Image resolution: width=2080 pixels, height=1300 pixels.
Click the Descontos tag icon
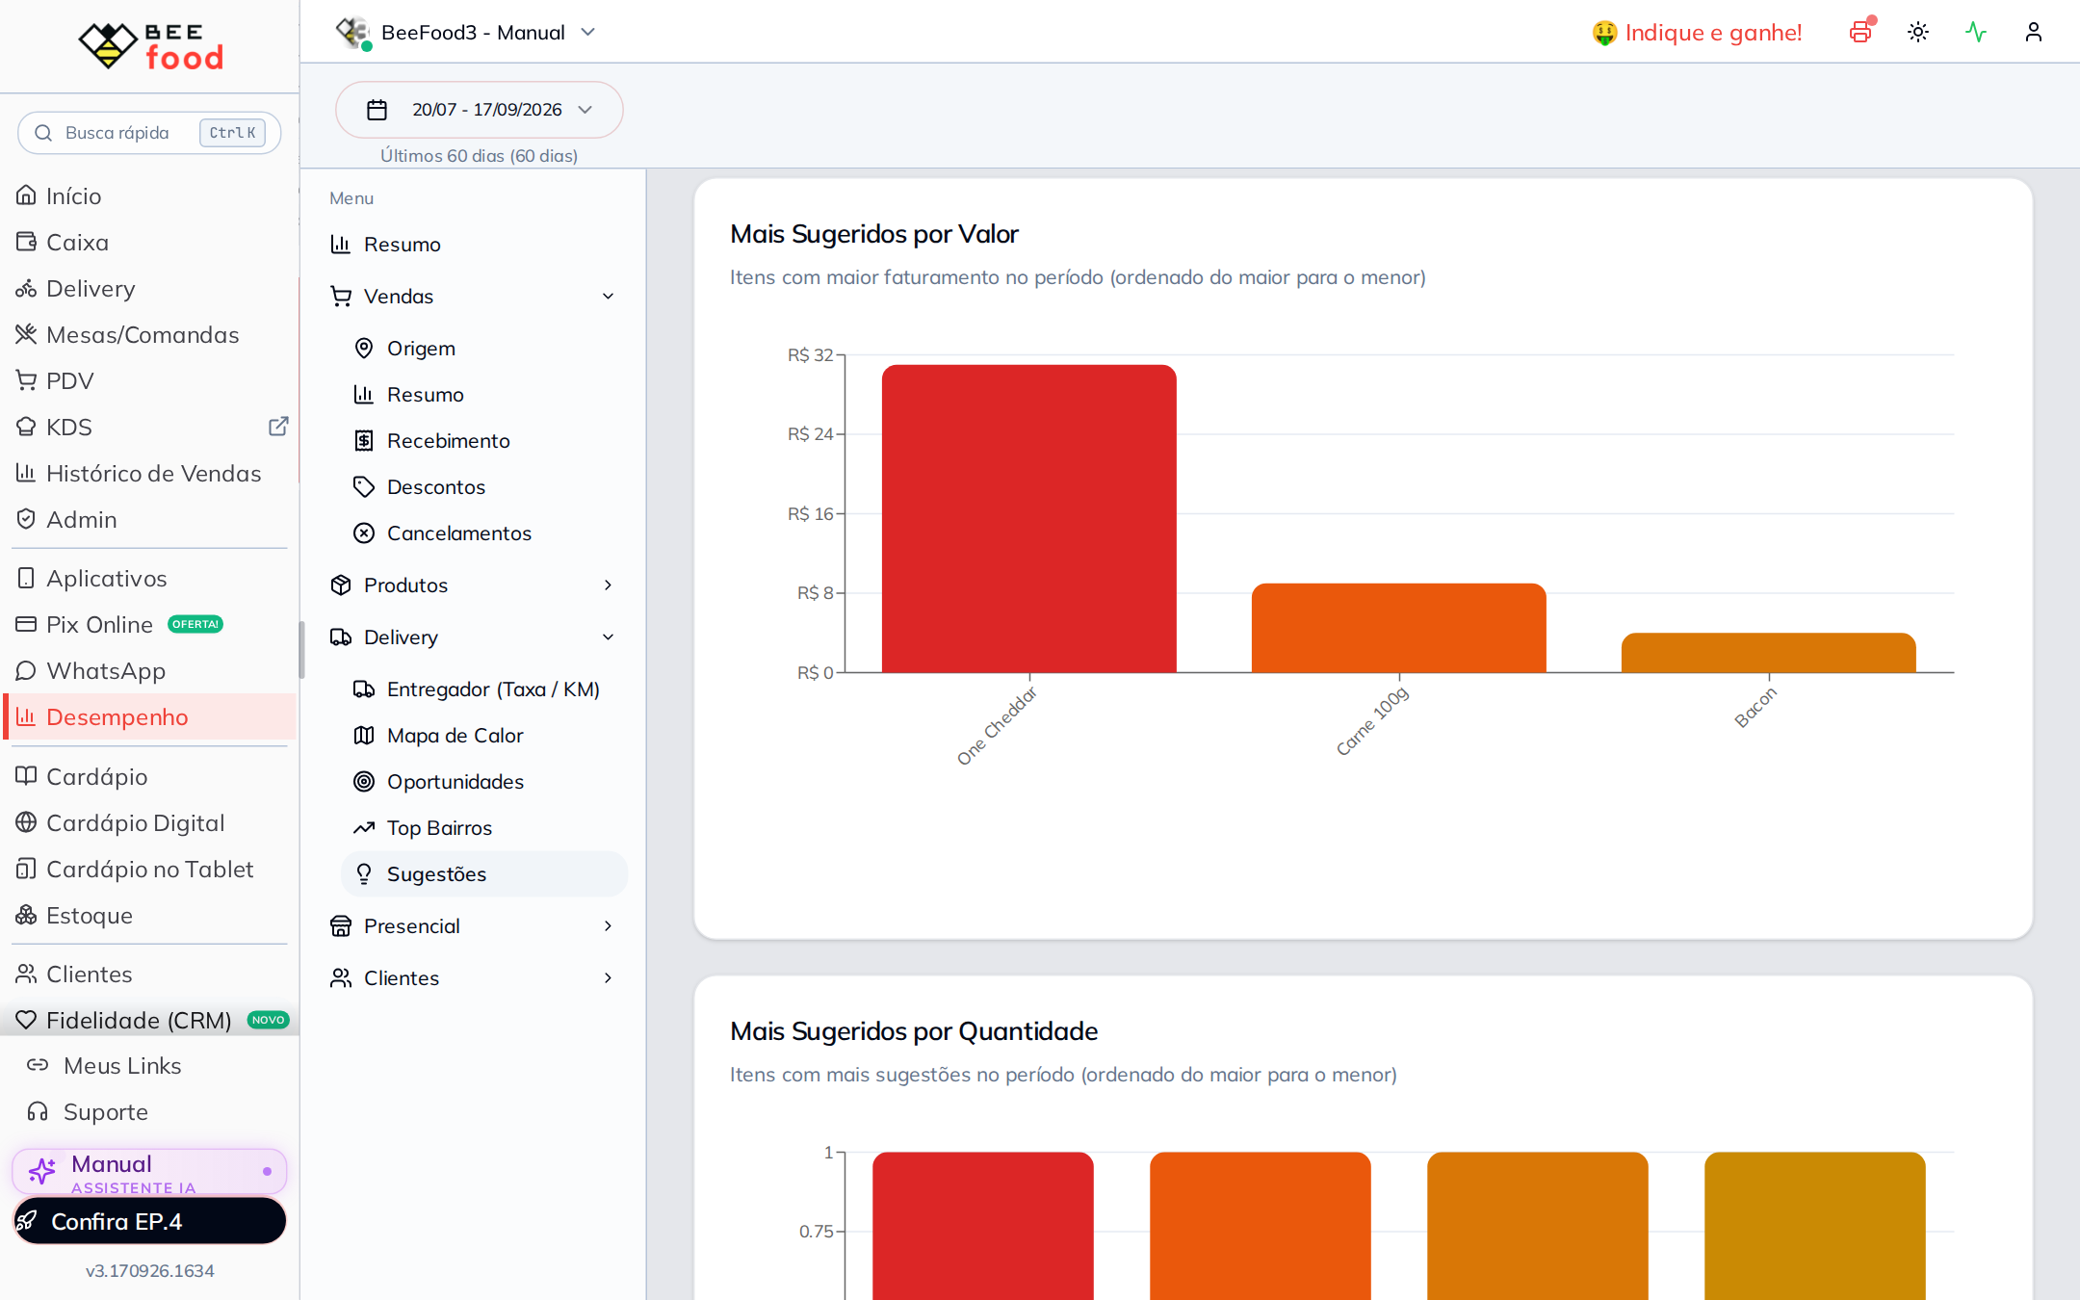click(364, 486)
